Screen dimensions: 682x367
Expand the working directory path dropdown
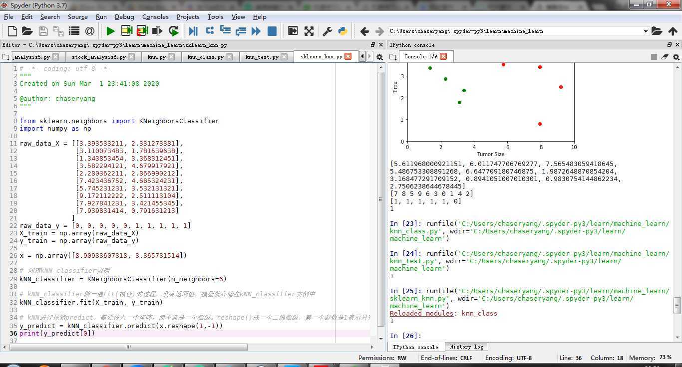click(646, 31)
